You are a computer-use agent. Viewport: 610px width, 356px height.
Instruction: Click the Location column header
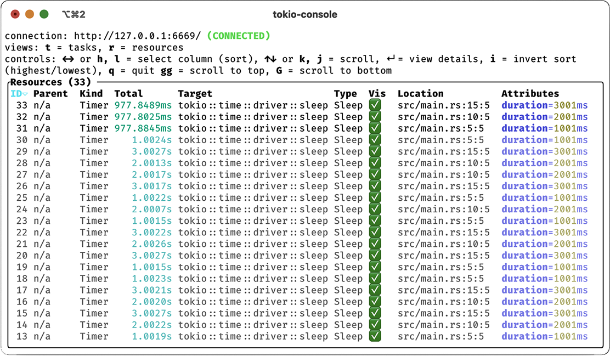point(420,94)
